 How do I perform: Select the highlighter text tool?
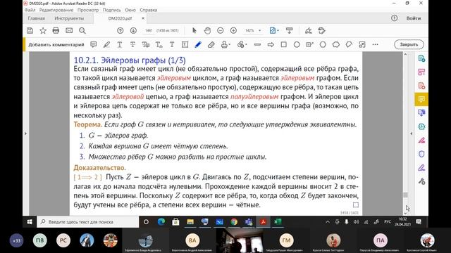[106, 44]
